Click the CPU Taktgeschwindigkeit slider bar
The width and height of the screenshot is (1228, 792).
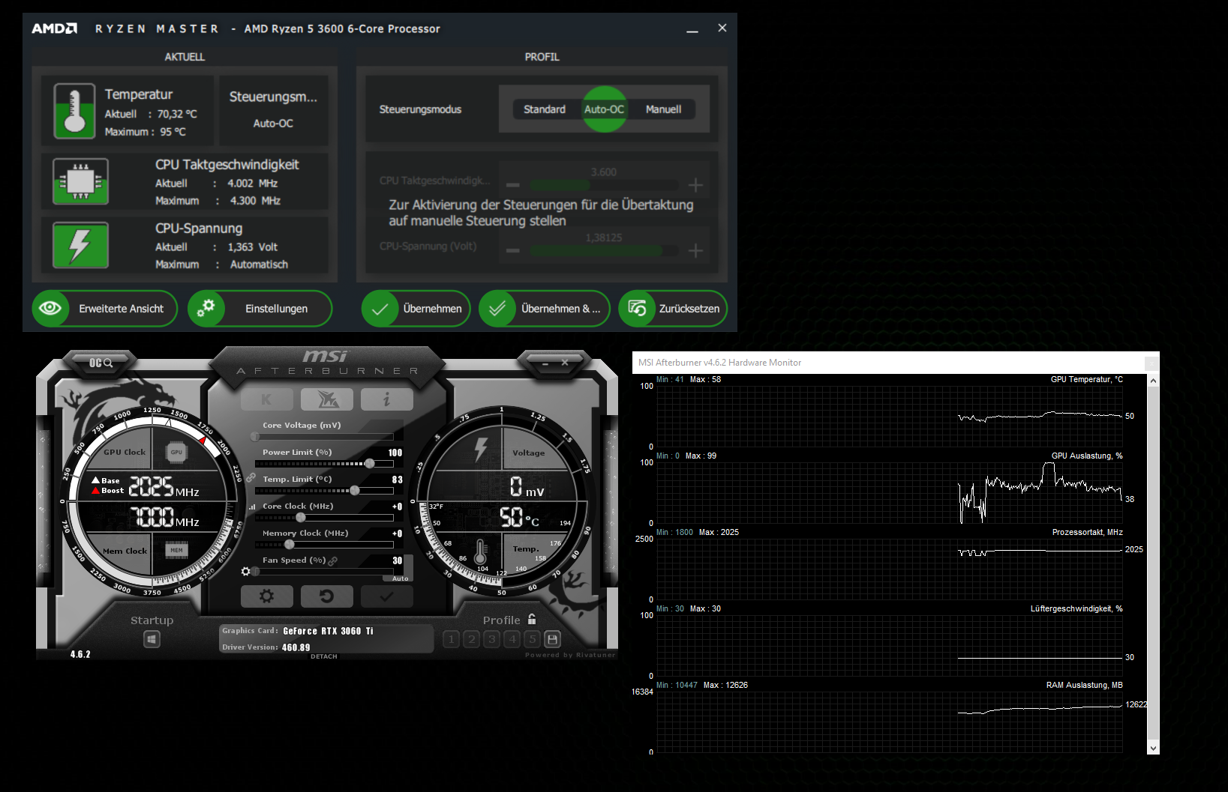[x=604, y=185]
